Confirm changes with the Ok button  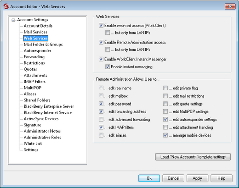click(149, 178)
